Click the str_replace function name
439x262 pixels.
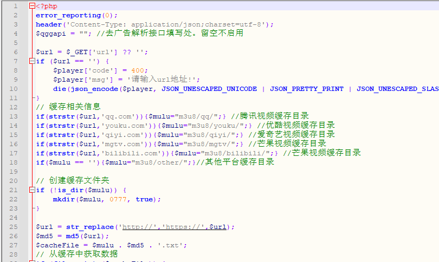90,227
